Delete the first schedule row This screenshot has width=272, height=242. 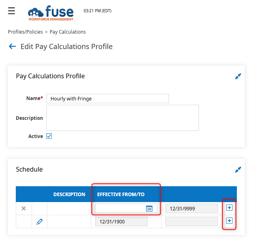click(24, 208)
